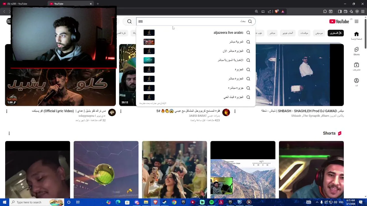This screenshot has height=206, width=367.
Task: Open browser main menu icon
Action: coord(363,11)
